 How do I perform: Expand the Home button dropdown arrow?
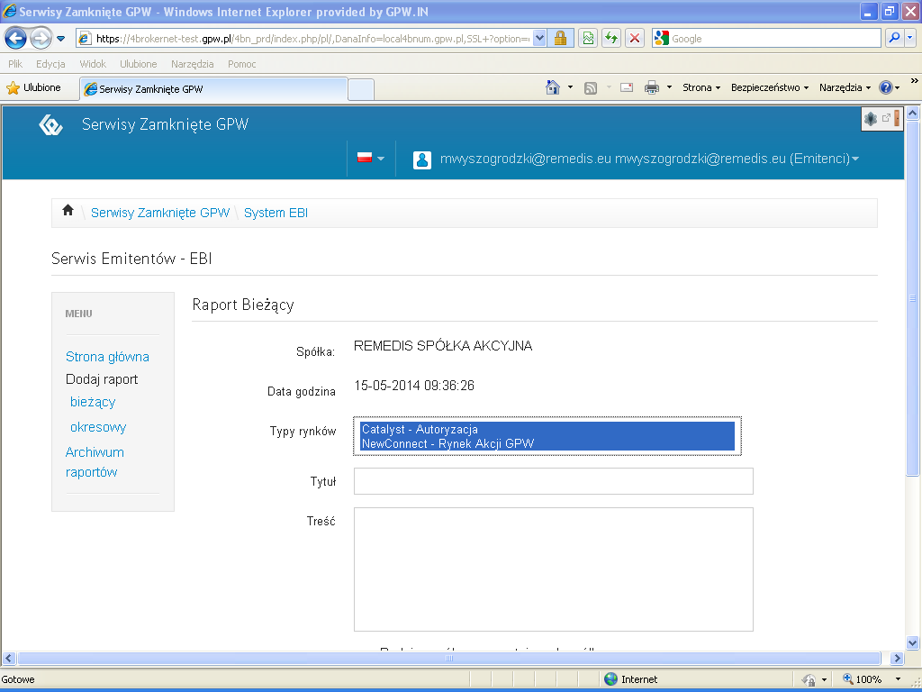point(570,87)
